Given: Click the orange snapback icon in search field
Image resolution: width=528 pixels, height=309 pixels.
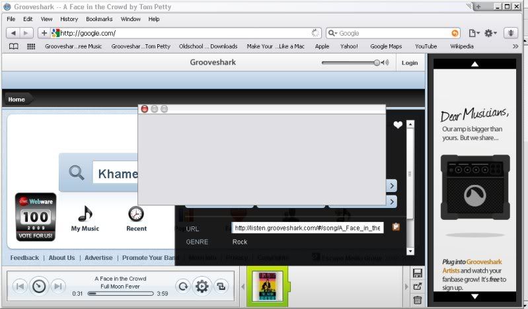Looking at the screenshot, I should click(x=455, y=33).
